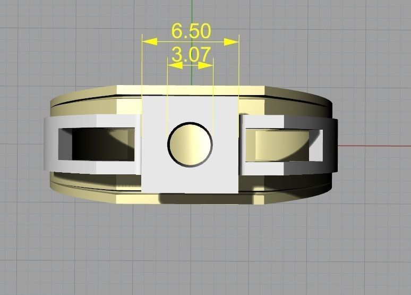
Task: Click the round gold stone in the center
Action: point(190,145)
